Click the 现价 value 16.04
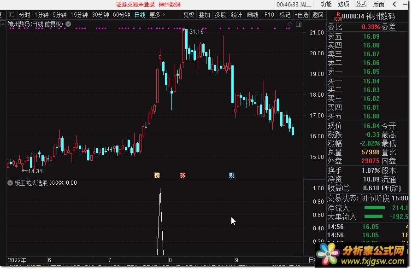Image resolution: width=412 pixels, height=269 pixels. (x=371, y=126)
